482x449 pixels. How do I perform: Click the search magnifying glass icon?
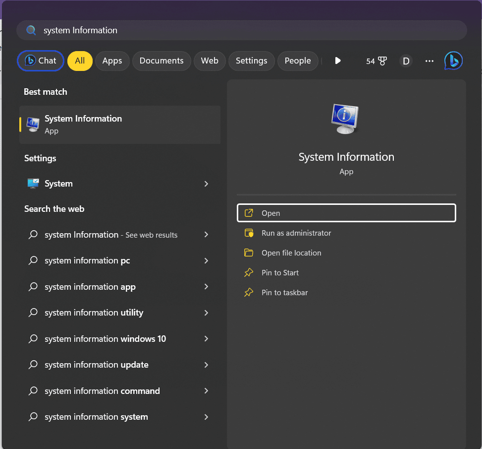click(31, 30)
